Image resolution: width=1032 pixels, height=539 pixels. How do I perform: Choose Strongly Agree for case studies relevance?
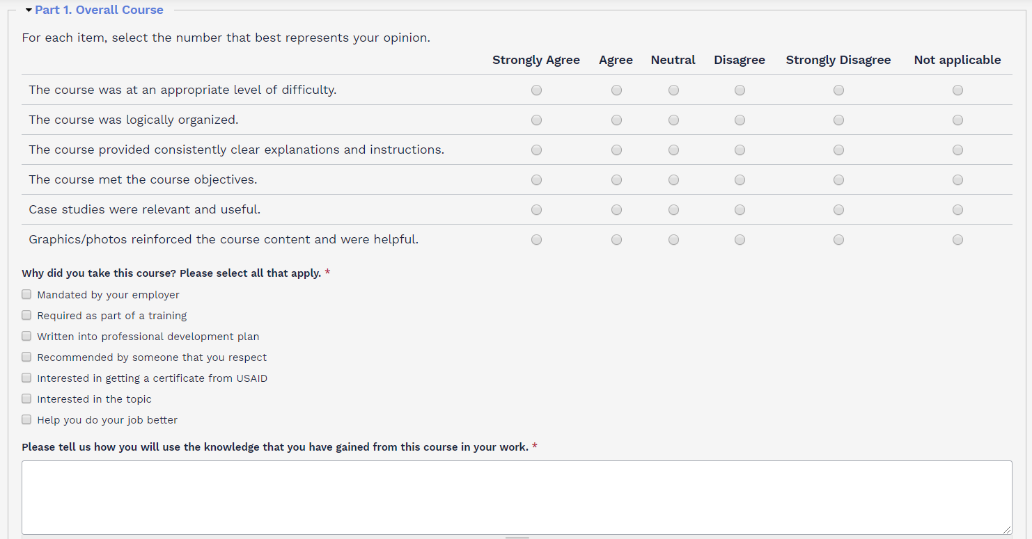coord(536,210)
